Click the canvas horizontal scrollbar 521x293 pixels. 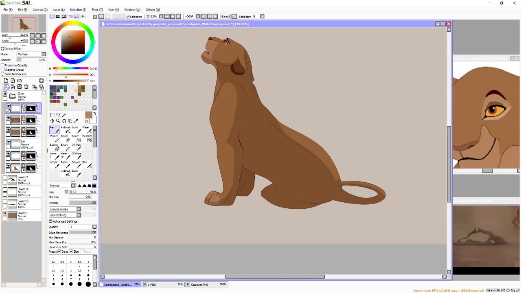tap(275, 277)
